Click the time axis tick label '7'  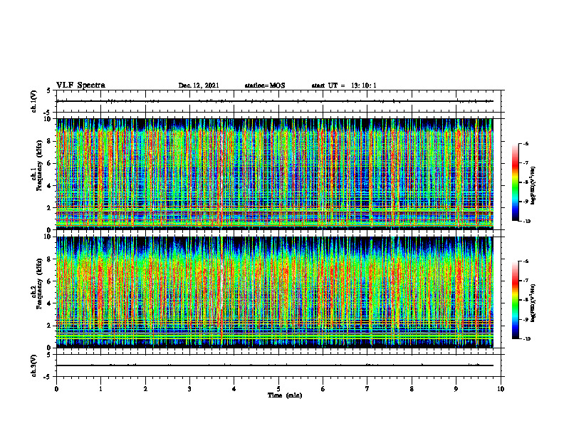click(367, 389)
